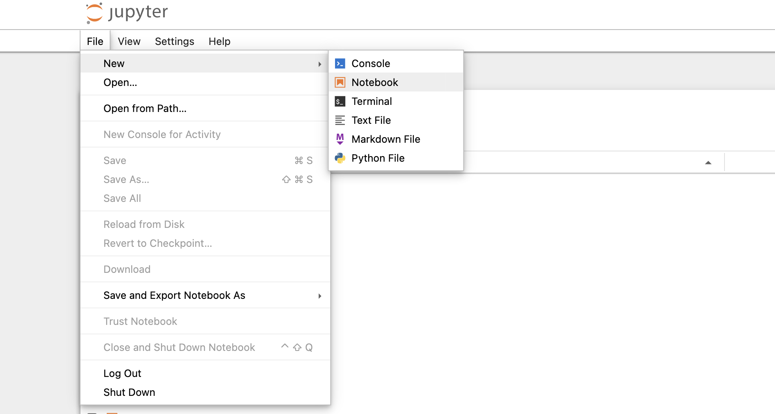The height and width of the screenshot is (414, 775).
Task: Expand Save and Export Notebook As arrow
Action: coord(320,296)
